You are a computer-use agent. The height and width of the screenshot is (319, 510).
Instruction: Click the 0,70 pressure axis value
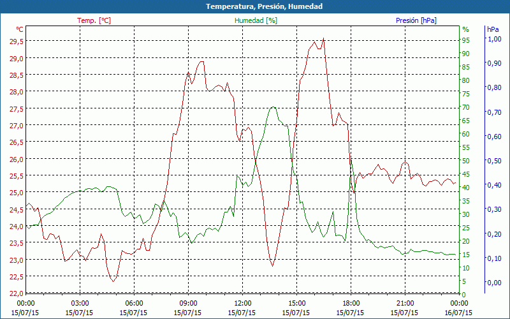(495, 112)
